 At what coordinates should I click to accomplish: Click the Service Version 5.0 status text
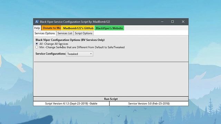click(149, 104)
